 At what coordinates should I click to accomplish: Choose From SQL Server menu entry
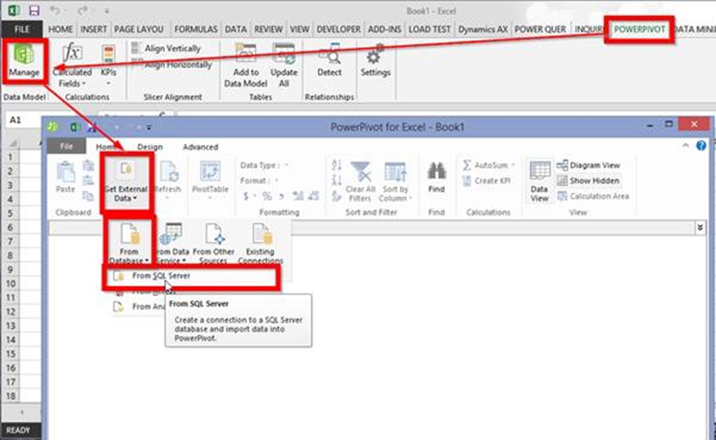point(192,276)
